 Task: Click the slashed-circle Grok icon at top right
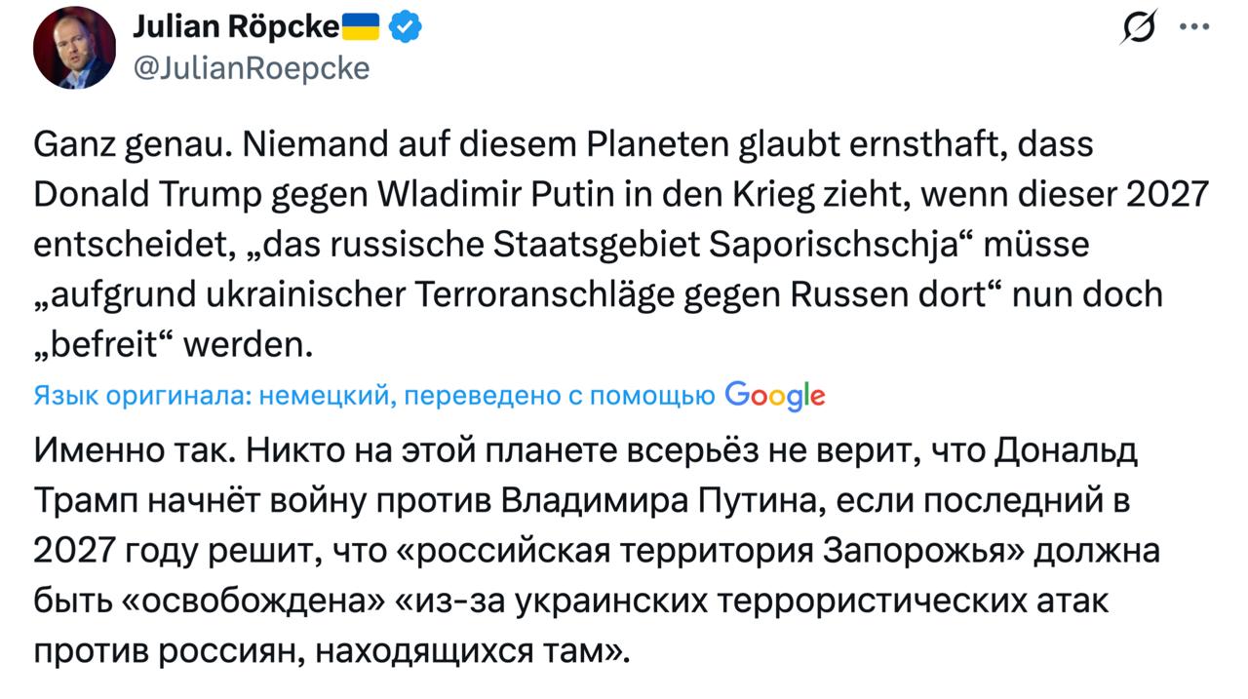click(1137, 27)
